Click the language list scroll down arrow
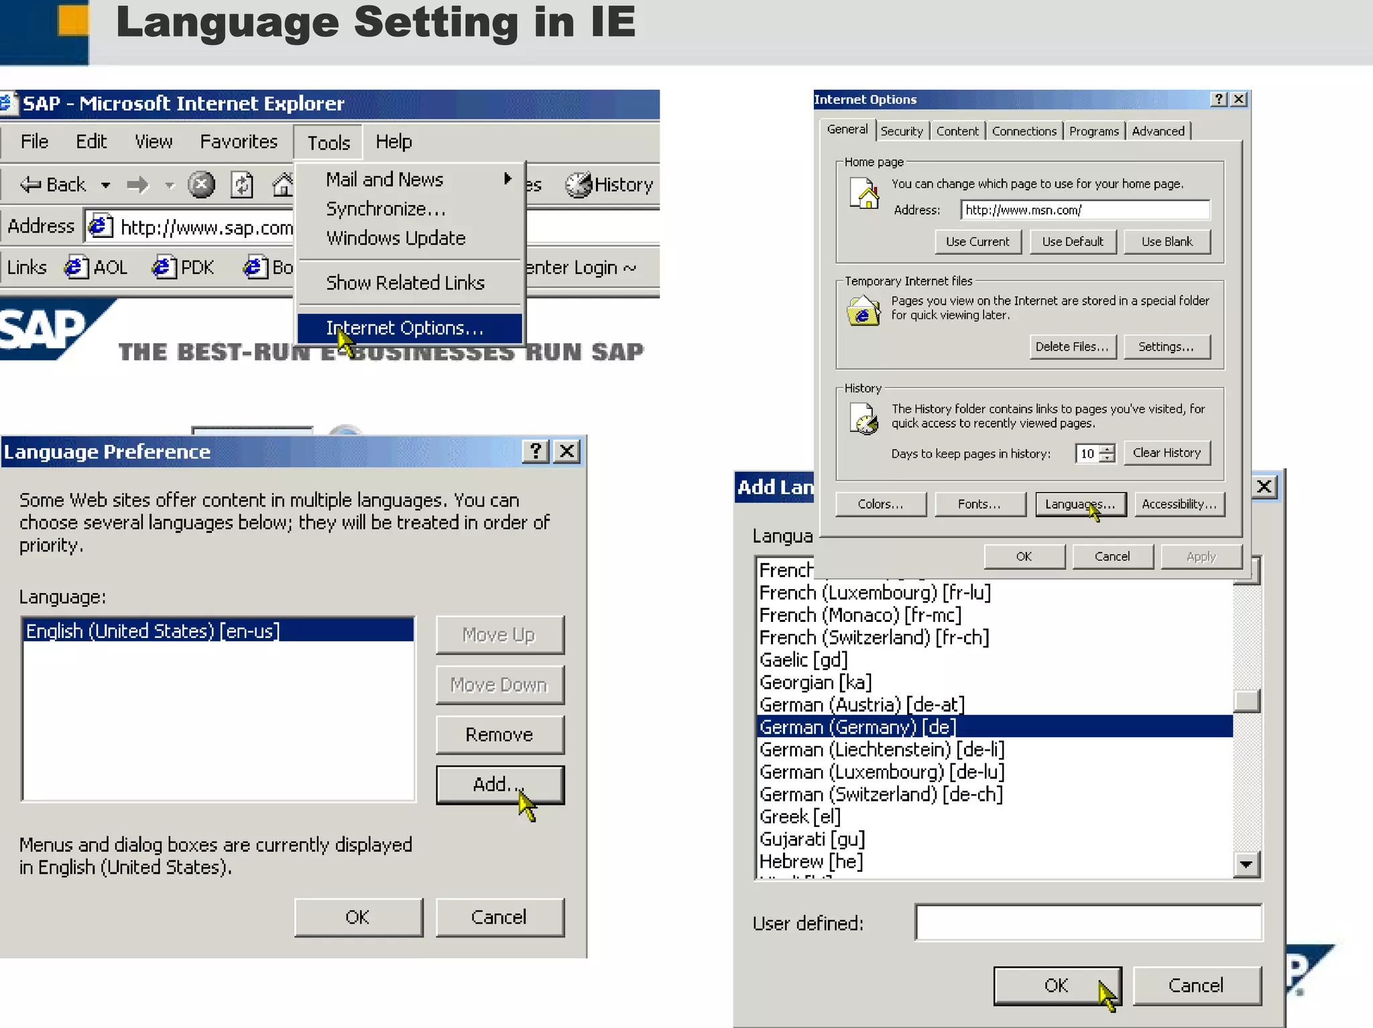This screenshot has height=1028, width=1373. click(1247, 864)
